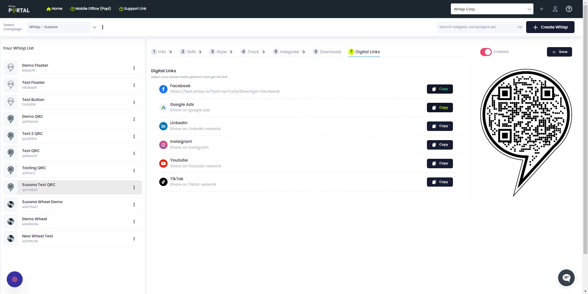Select Susana Test QRC list item
Image resolution: width=588 pixels, height=294 pixels.
pyautogui.click(x=73, y=187)
